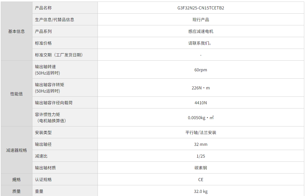Click the 0.0050kg·m² inertia value

(201, 118)
